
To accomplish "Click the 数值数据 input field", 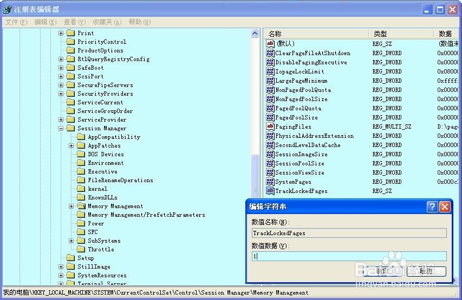I will [349, 256].
